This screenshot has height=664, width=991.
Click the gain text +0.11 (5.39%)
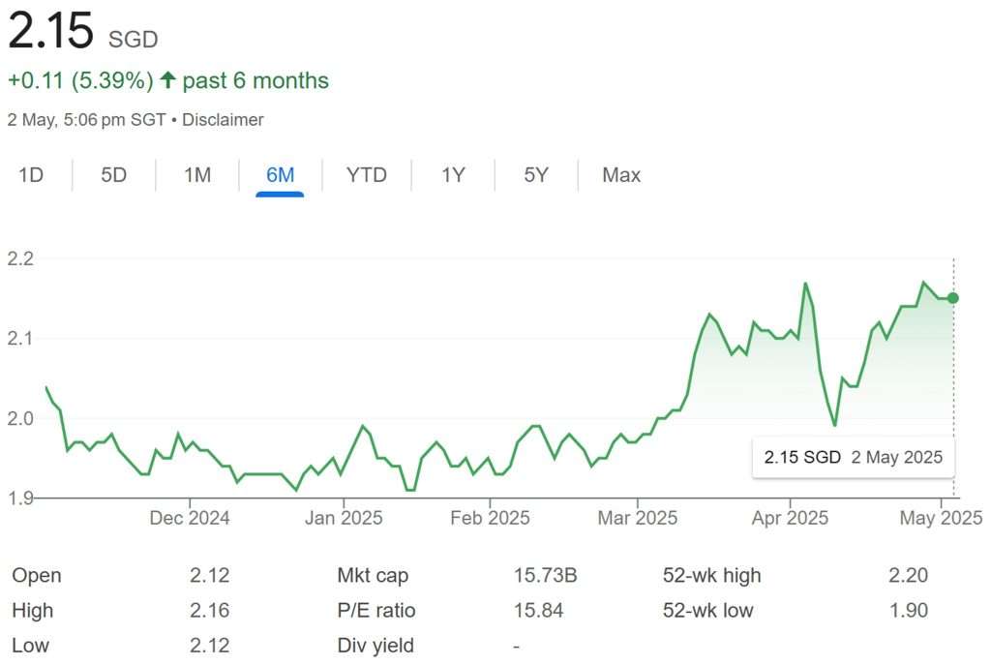(79, 80)
